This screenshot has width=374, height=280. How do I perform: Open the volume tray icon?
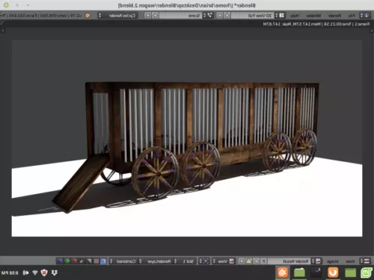pyautogui.click(x=25, y=273)
